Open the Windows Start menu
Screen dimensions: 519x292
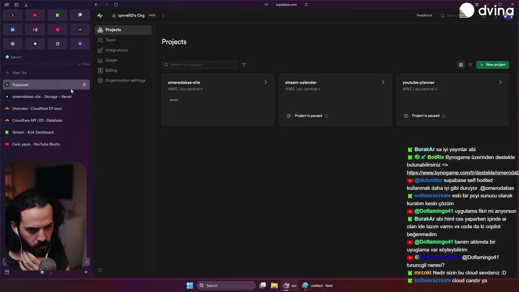click(190, 286)
